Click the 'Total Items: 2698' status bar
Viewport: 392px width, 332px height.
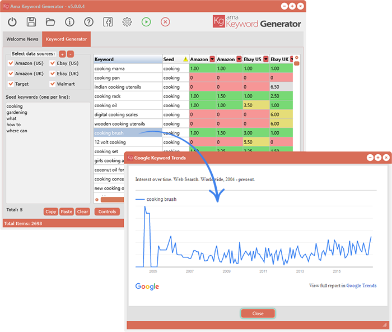[x=63, y=223]
